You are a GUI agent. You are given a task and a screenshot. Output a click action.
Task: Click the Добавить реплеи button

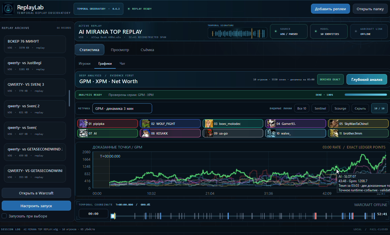[330, 9]
